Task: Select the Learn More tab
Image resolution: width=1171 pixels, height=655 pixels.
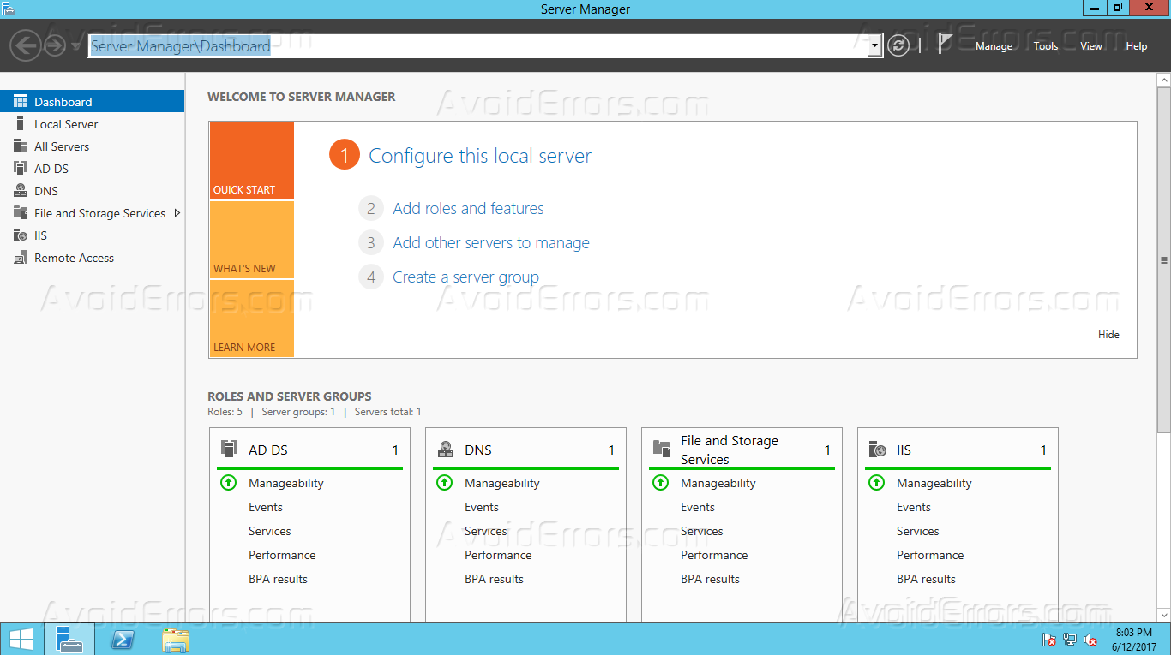Action: click(251, 319)
